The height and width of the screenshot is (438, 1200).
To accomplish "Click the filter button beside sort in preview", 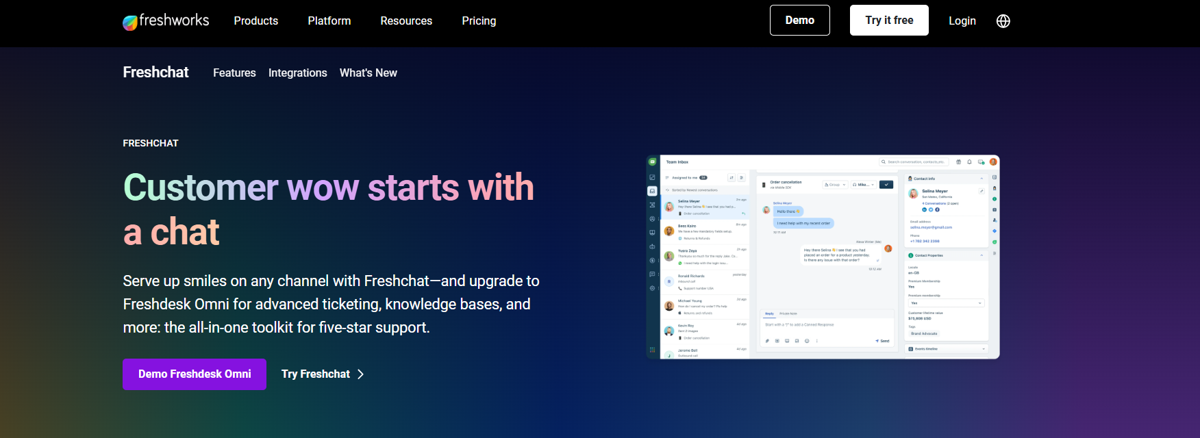I will point(742,177).
